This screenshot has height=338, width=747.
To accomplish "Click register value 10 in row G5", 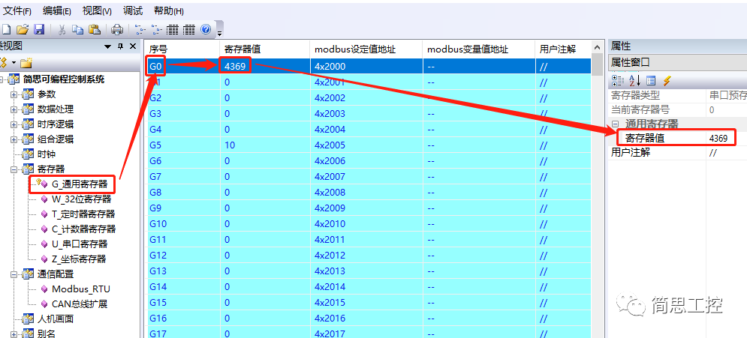I will pos(230,145).
